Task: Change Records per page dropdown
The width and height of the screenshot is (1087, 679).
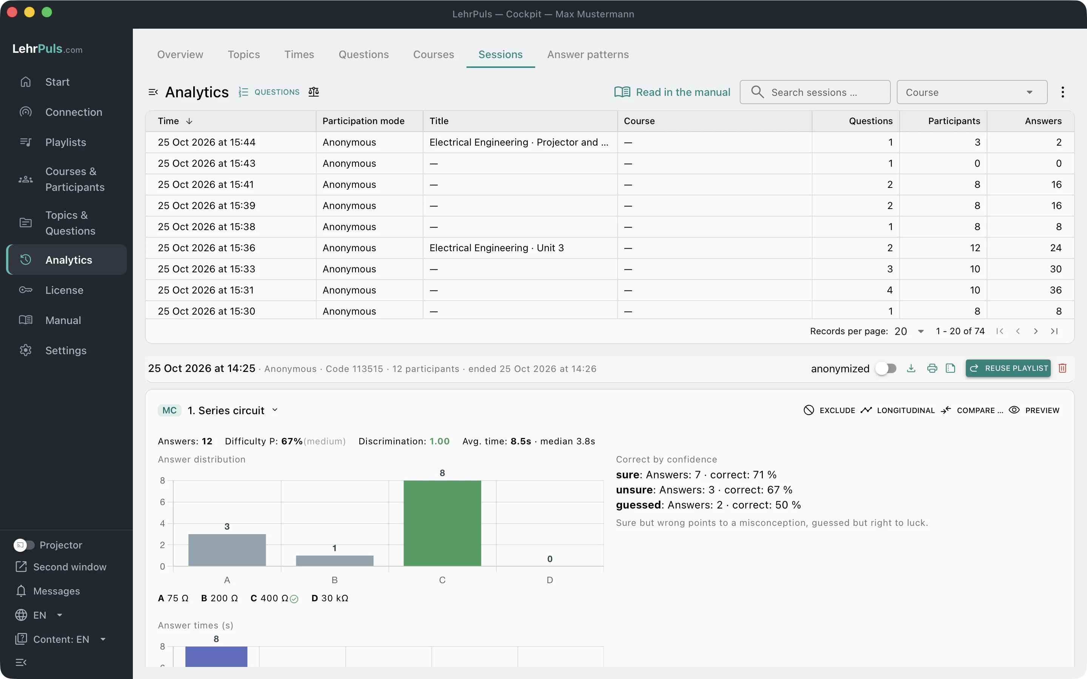Action: coord(909,331)
